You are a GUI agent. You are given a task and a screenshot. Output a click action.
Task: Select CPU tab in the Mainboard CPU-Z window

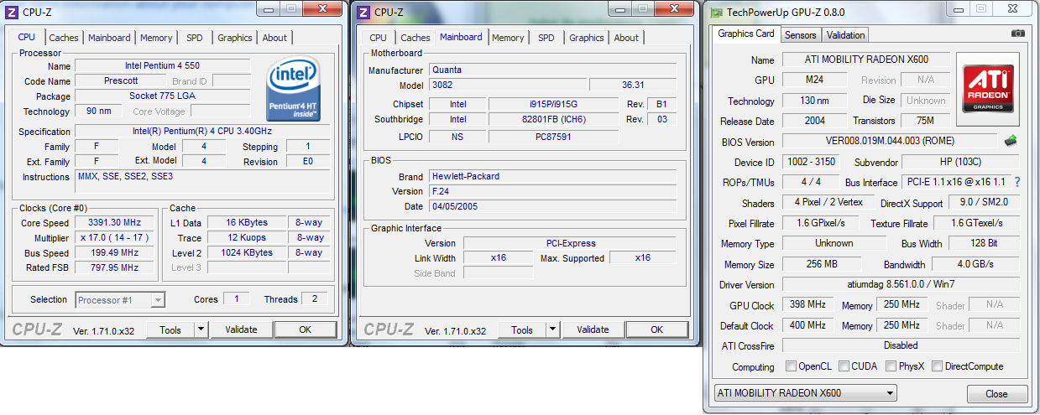coord(378,38)
